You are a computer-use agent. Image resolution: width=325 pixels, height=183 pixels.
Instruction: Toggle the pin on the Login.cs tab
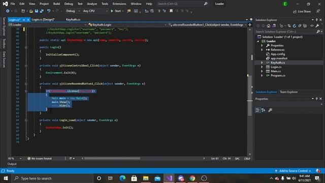coord(24,20)
